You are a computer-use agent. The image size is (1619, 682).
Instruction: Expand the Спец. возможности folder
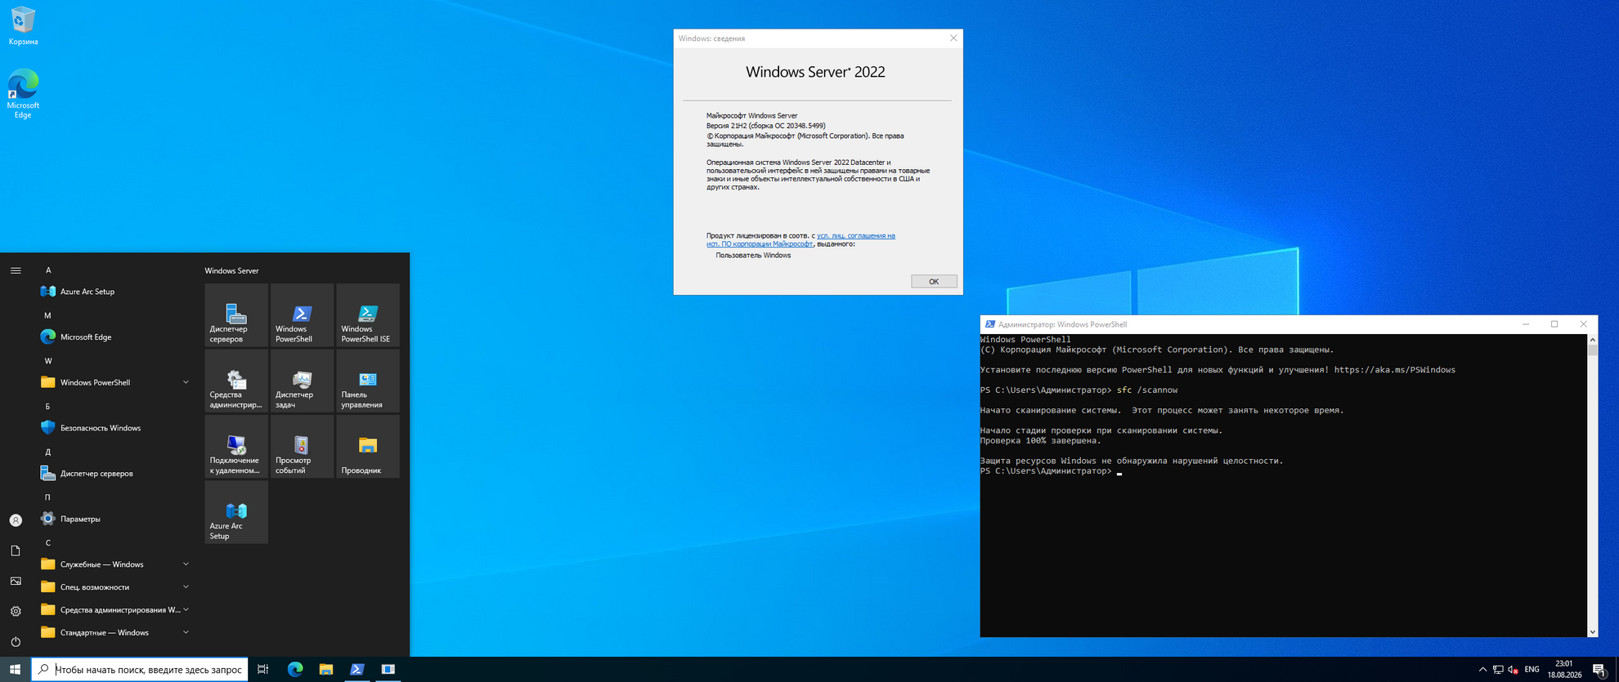[114, 587]
